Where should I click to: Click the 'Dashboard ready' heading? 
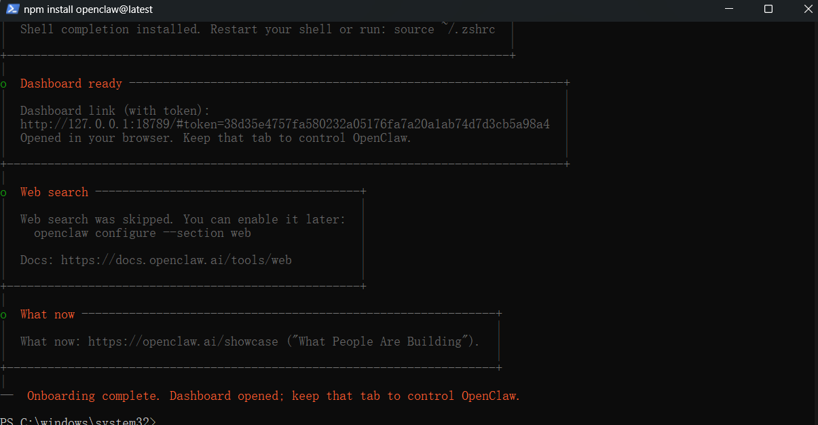(71, 84)
